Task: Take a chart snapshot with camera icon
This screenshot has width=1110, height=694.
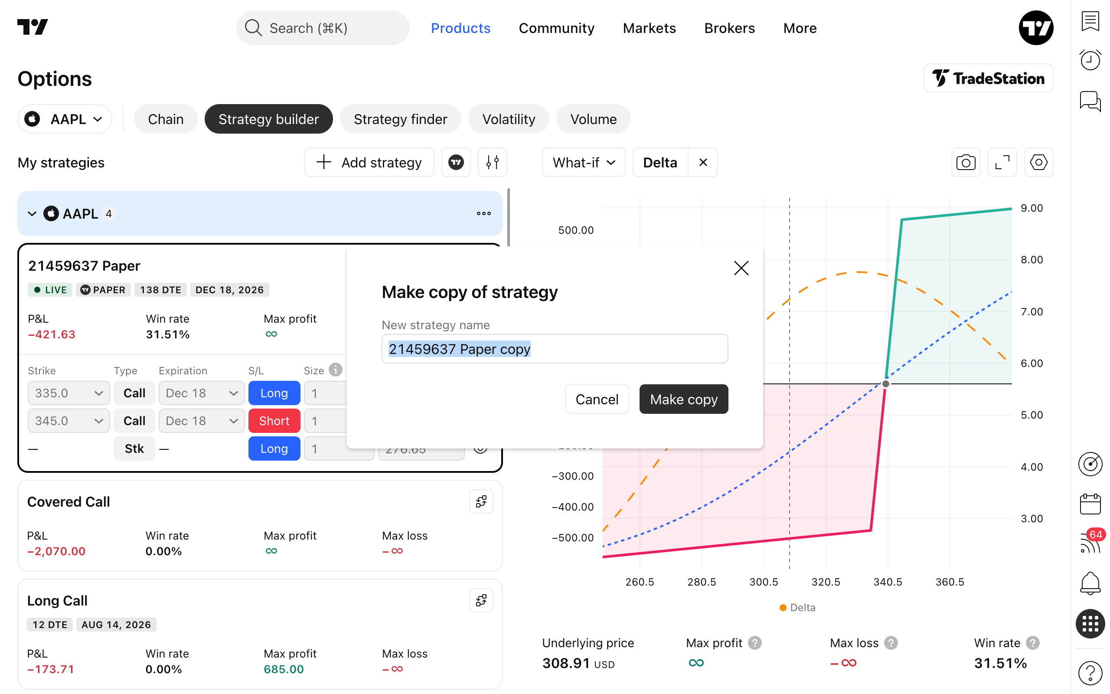Action: pyautogui.click(x=966, y=163)
